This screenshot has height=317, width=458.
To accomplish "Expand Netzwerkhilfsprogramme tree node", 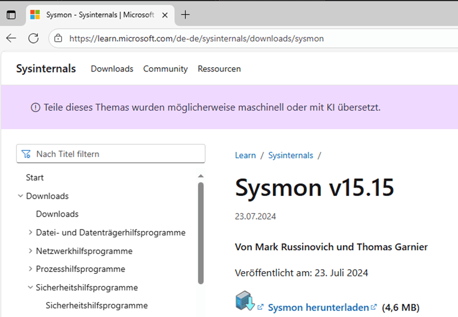I will [x=31, y=251].
